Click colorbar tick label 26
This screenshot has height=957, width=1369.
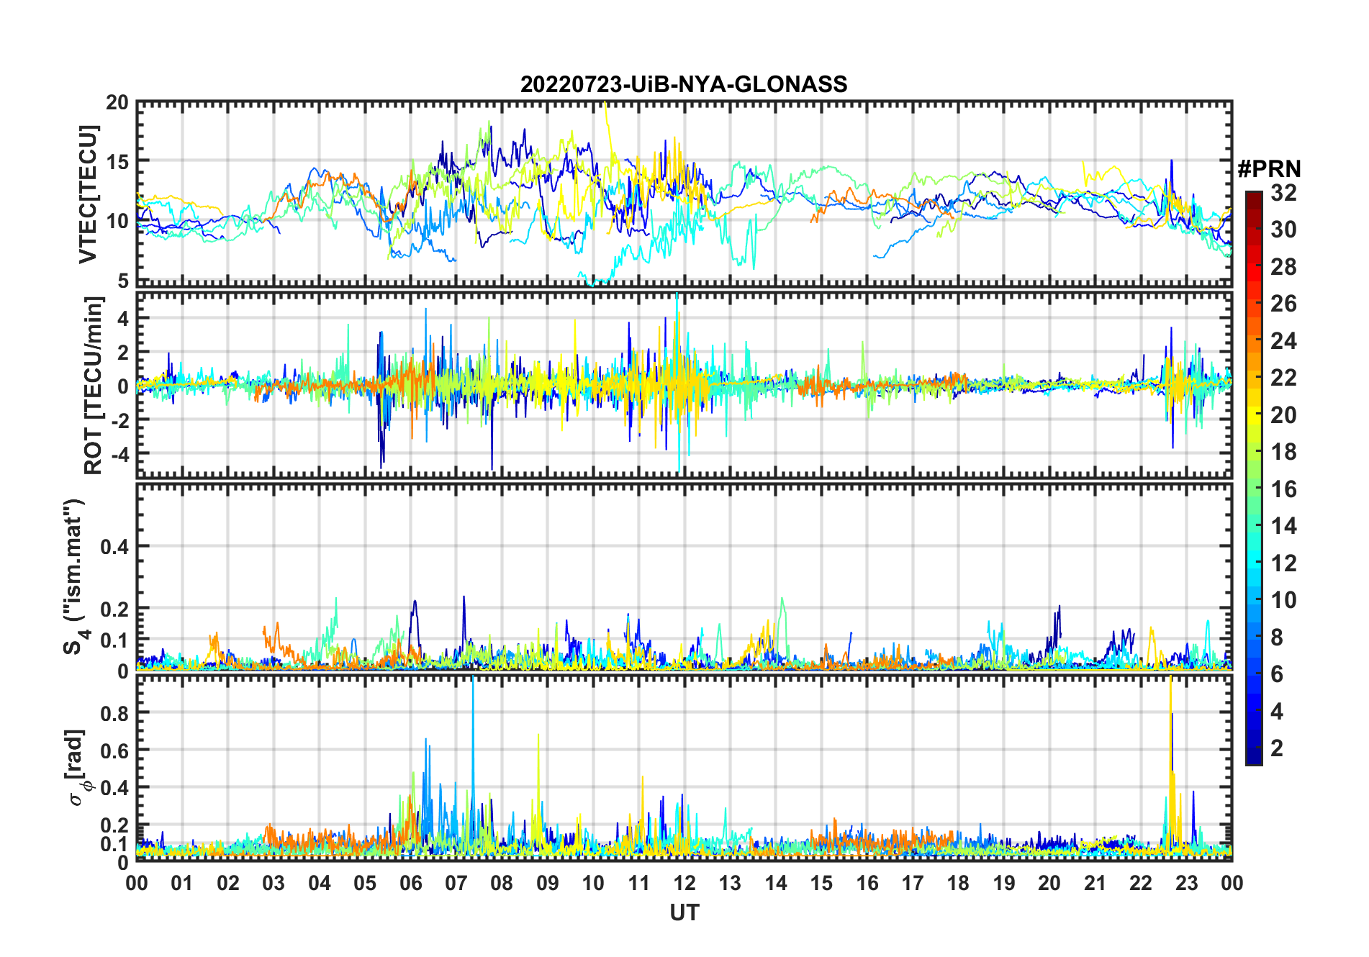pyautogui.click(x=1283, y=304)
